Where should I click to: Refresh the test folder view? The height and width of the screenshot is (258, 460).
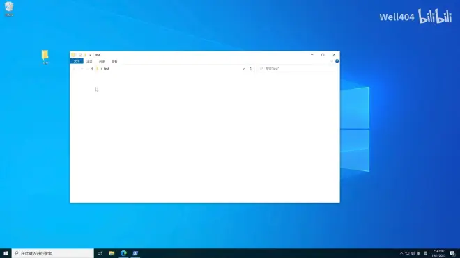[251, 69]
